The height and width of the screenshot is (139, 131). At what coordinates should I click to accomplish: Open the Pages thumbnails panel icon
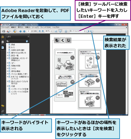click(x=2, y=42)
